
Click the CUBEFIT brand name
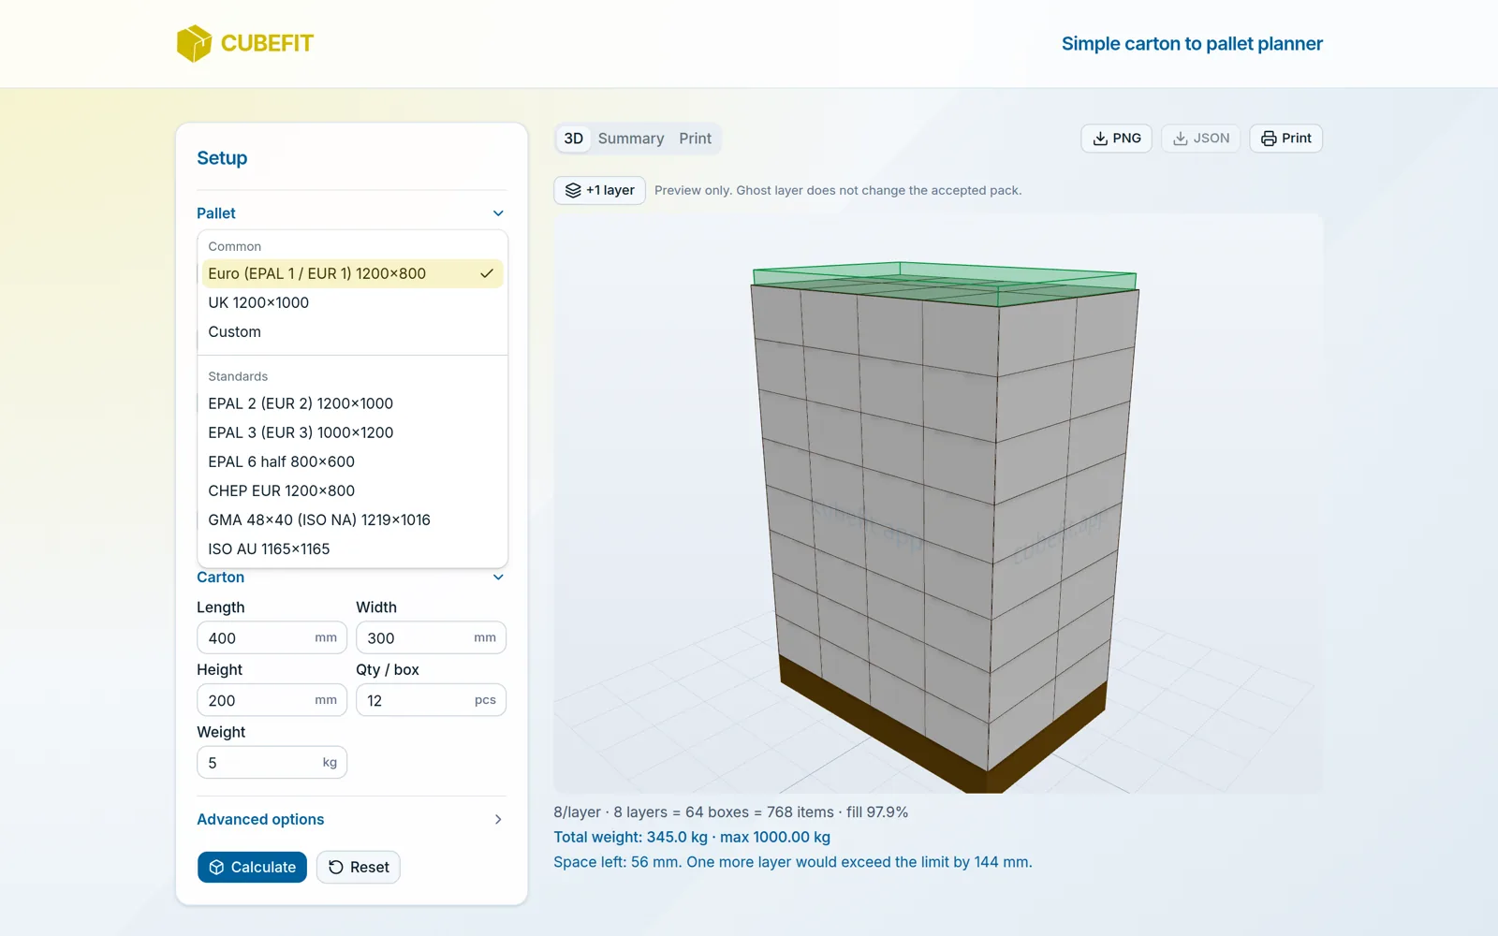click(267, 43)
